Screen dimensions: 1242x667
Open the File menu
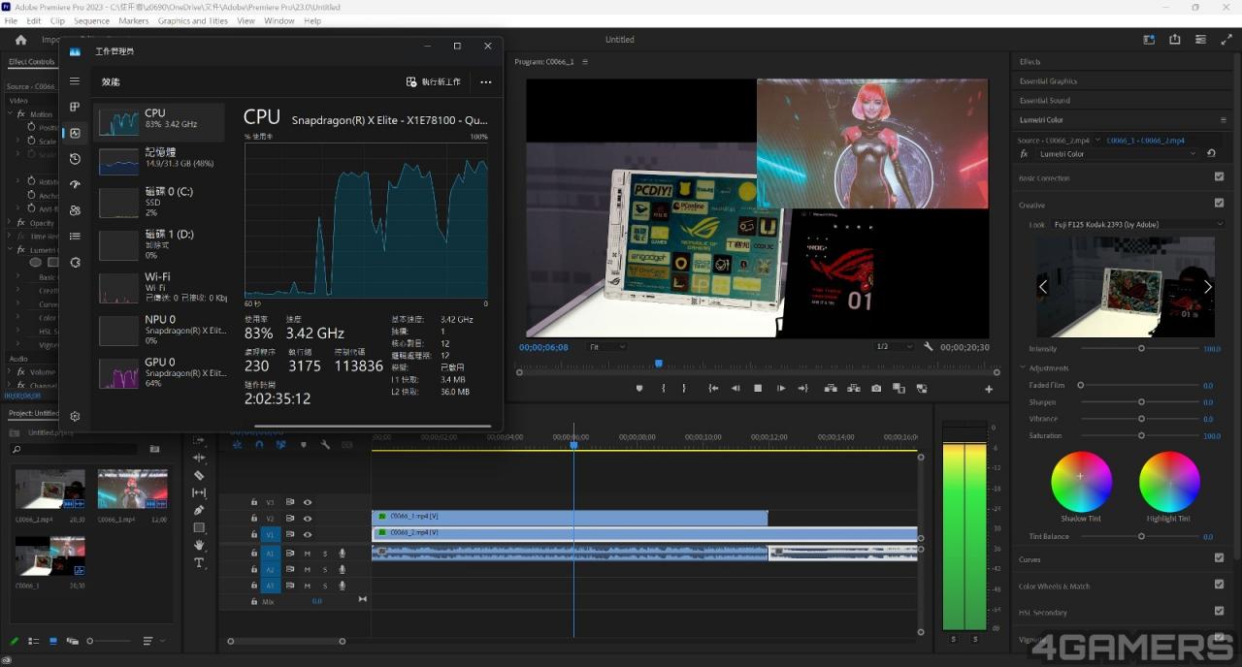[x=11, y=20]
